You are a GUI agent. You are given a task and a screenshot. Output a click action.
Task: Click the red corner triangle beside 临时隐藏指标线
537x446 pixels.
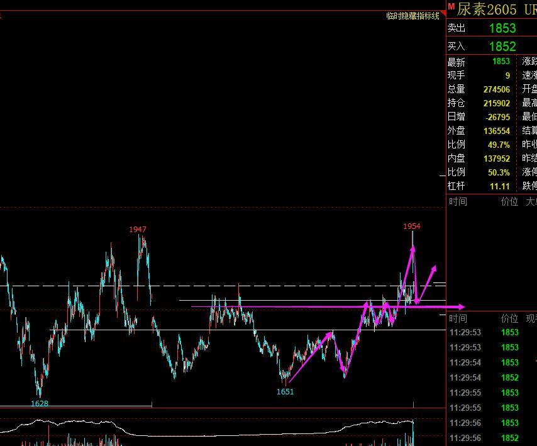pos(443,14)
